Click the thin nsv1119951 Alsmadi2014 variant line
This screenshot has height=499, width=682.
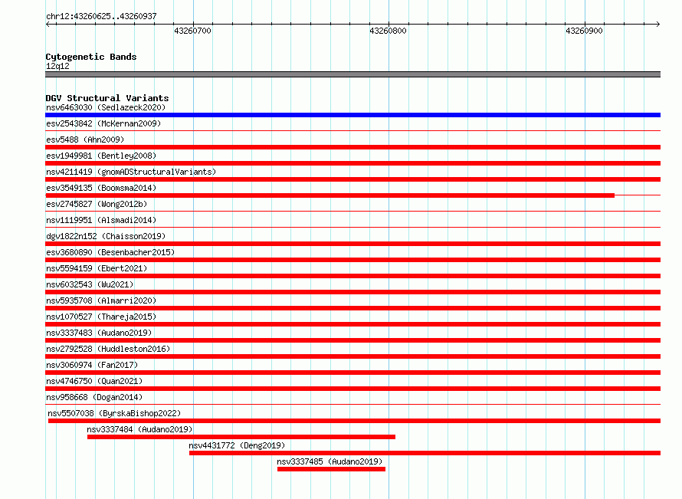pyautogui.click(x=352, y=227)
